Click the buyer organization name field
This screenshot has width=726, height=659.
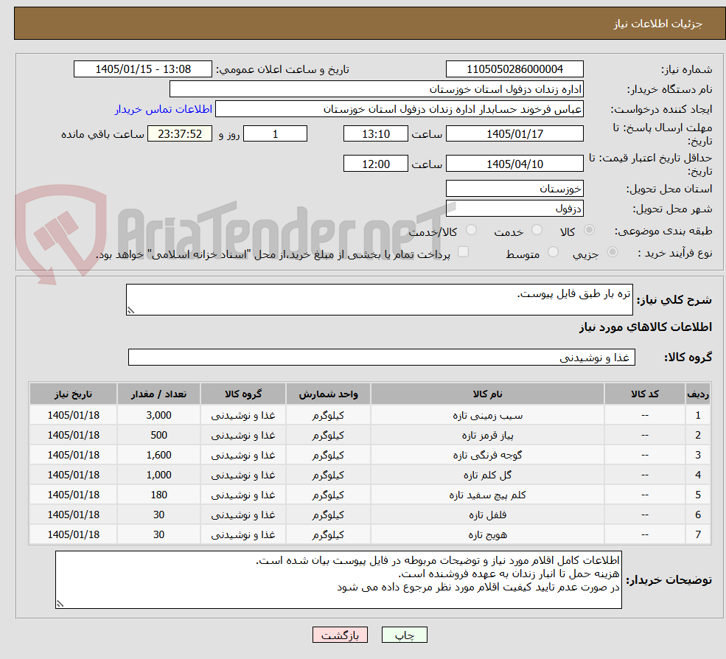(377, 89)
